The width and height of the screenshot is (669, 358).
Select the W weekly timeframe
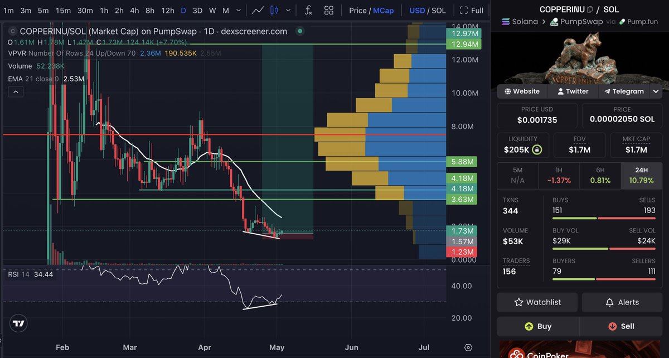click(x=212, y=10)
